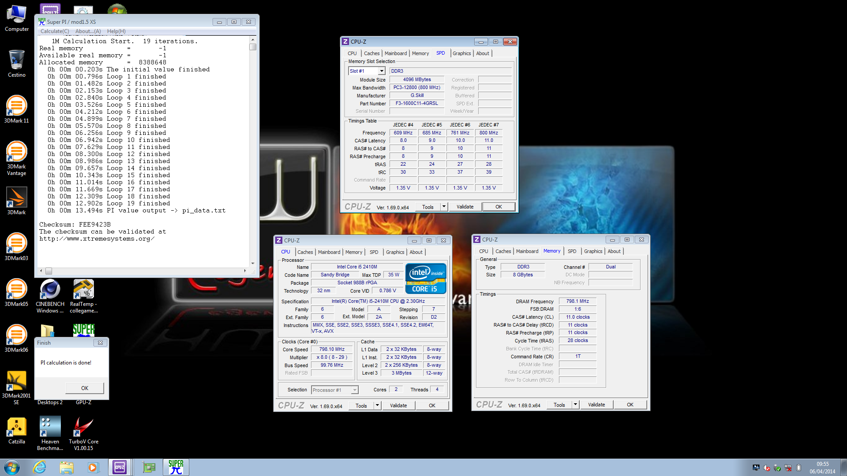
Task: Launch the 3DMark shortcut with orange arrow icon
Action: pos(17,201)
